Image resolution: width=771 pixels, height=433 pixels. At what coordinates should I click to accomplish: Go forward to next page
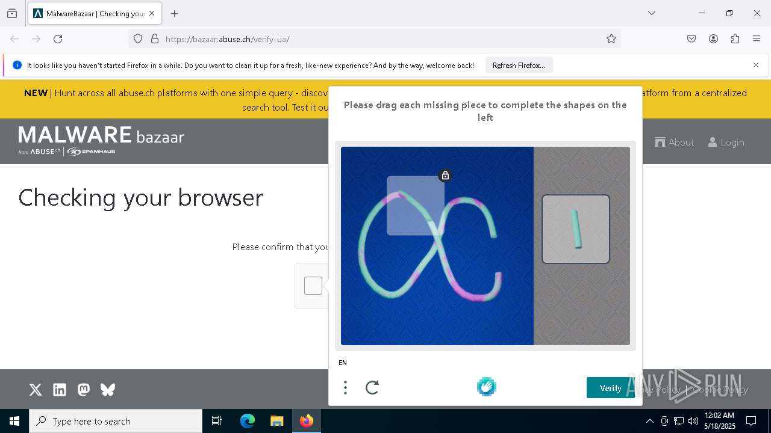coord(36,39)
